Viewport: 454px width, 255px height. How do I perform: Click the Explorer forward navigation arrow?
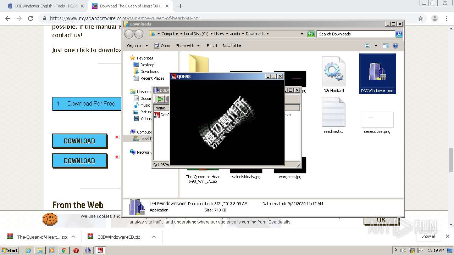139,34
